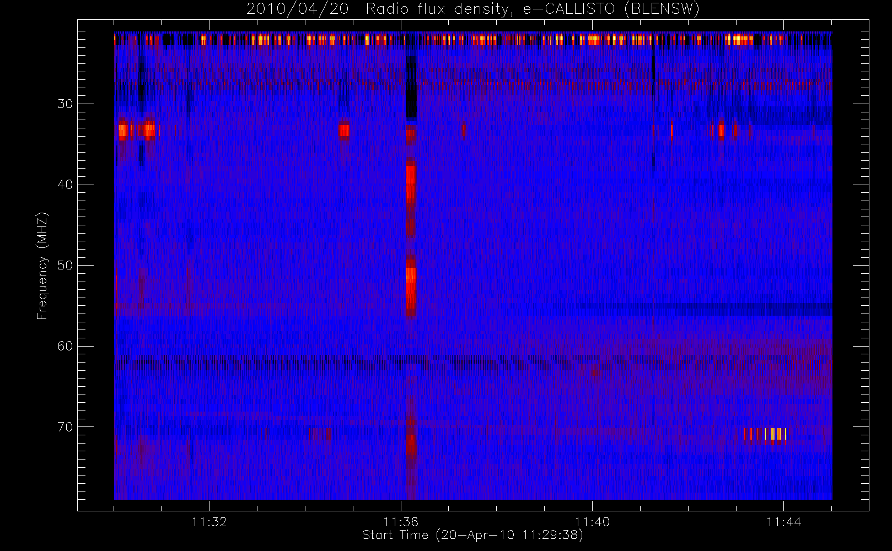
Task: Click the 30 frequency tick label
Action: [x=65, y=104]
